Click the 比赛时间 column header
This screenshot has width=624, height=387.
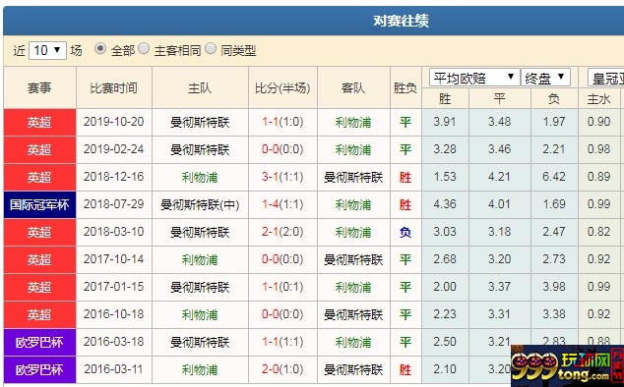point(114,87)
